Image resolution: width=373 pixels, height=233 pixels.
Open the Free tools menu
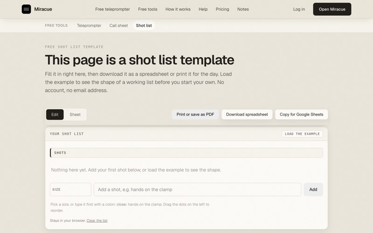click(x=147, y=9)
